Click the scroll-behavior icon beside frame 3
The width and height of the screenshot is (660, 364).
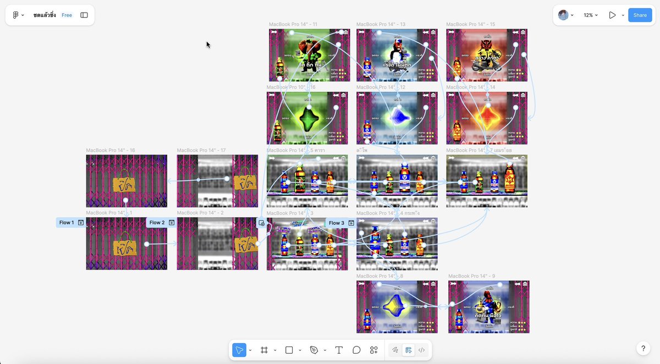click(261, 223)
